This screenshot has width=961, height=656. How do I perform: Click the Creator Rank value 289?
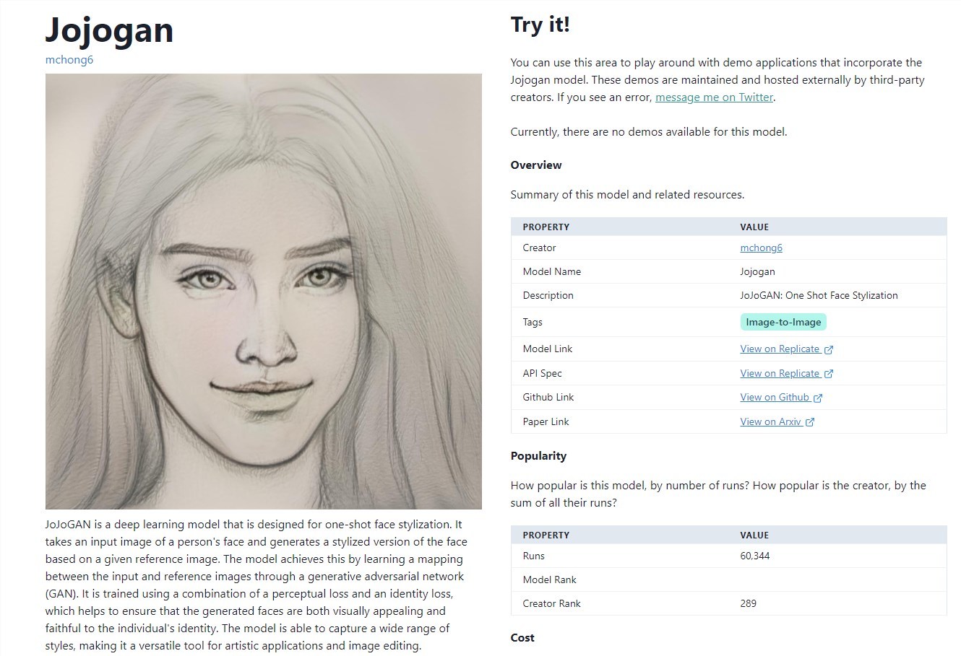(749, 603)
